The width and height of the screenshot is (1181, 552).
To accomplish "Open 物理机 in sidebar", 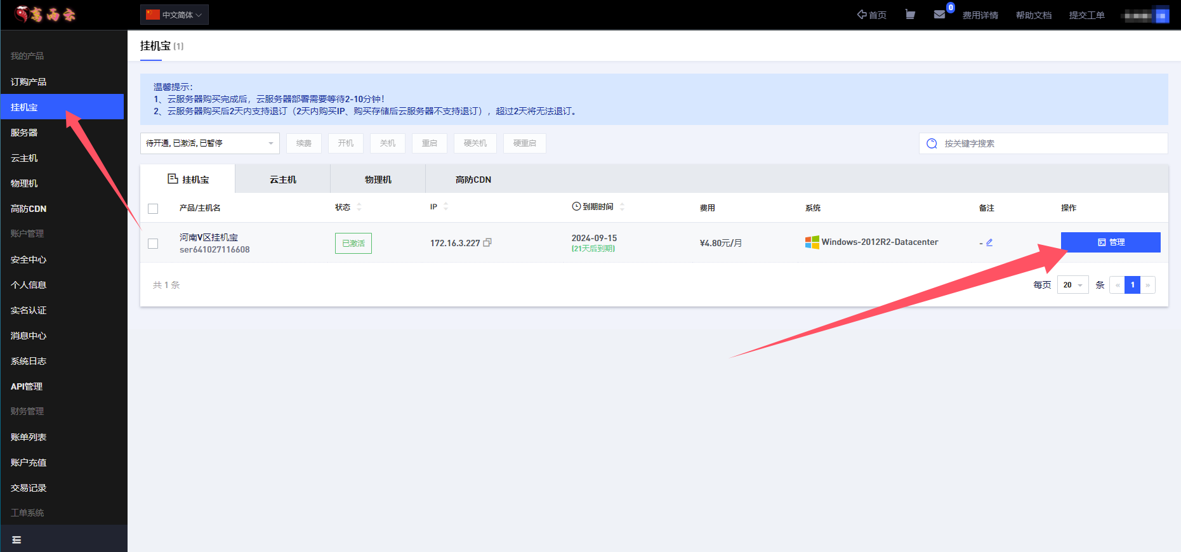I will [24, 183].
